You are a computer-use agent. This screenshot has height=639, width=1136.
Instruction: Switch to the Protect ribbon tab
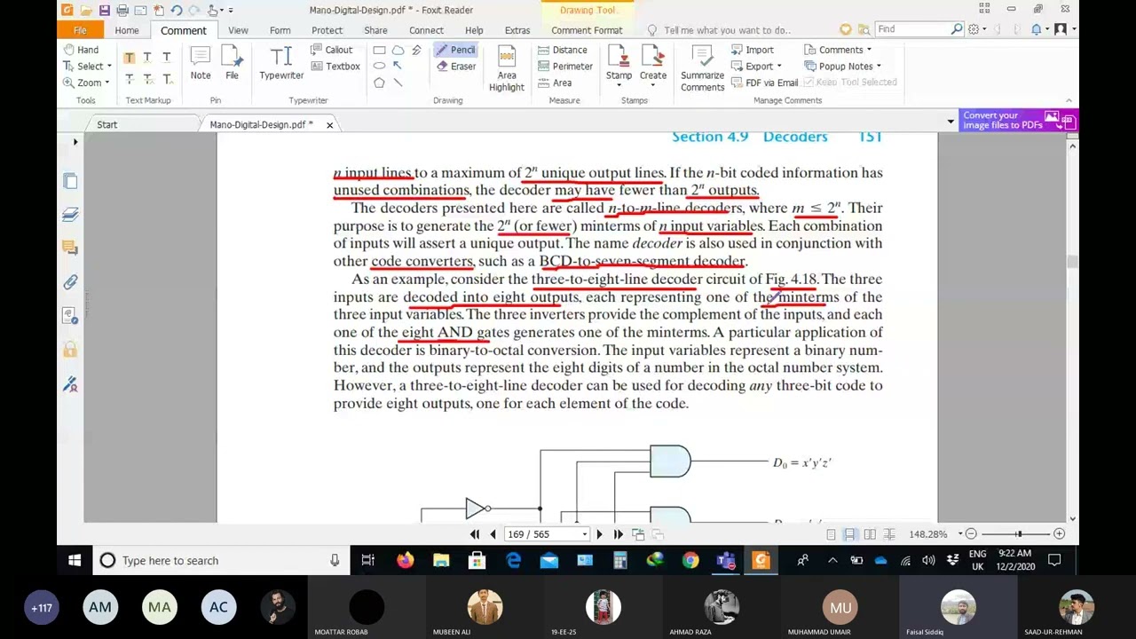(327, 30)
